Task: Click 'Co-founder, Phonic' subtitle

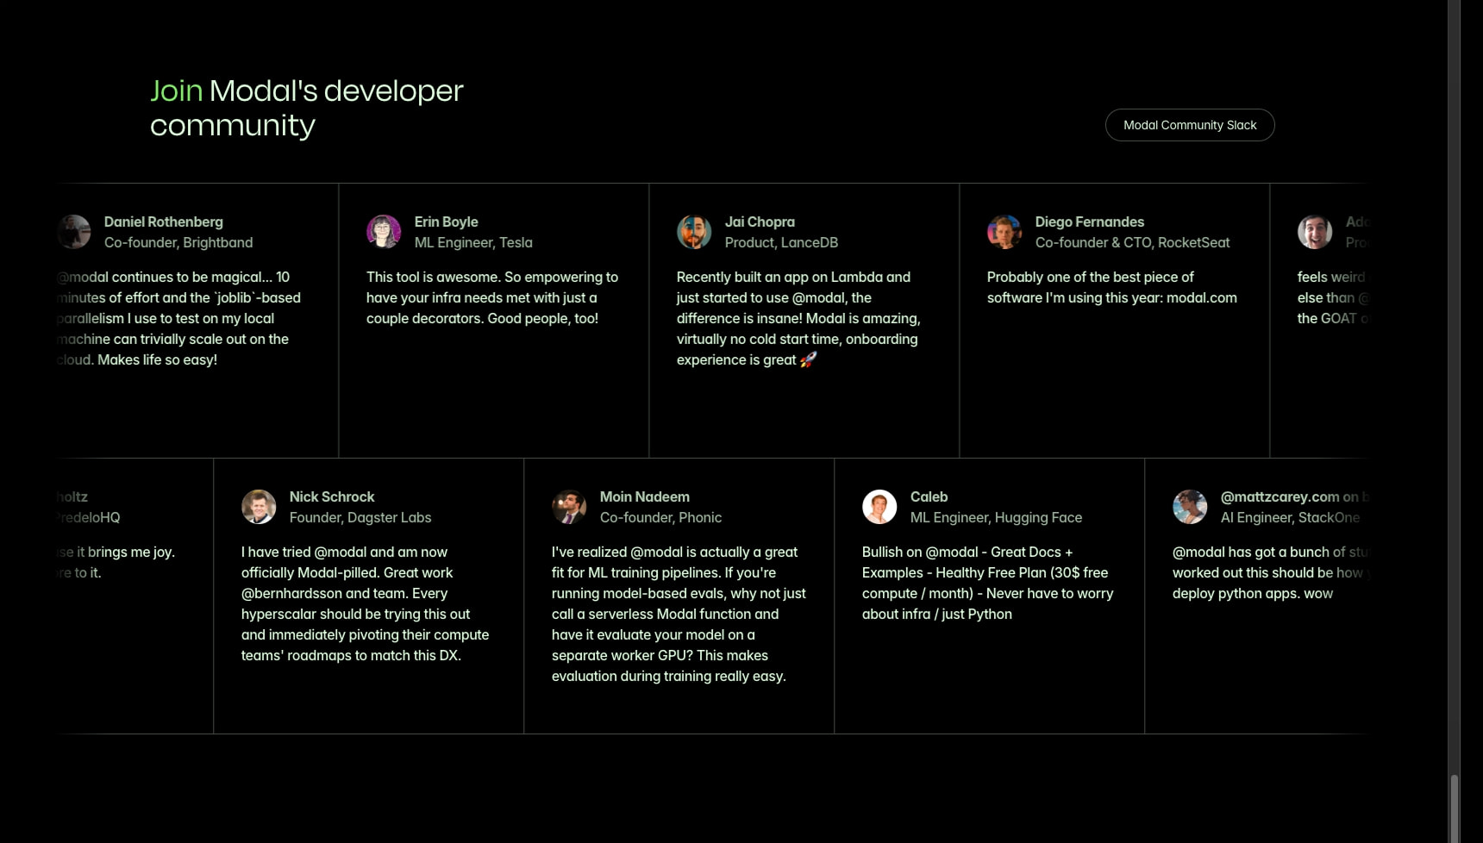Action: [x=660, y=517]
